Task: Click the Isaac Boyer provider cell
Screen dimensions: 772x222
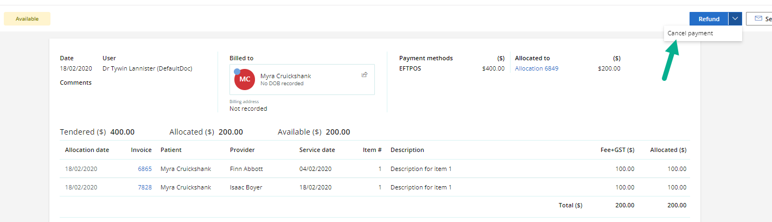Action: click(x=246, y=187)
